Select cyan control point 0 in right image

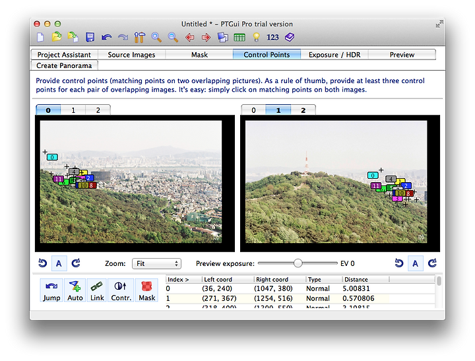tap(373, 175)
